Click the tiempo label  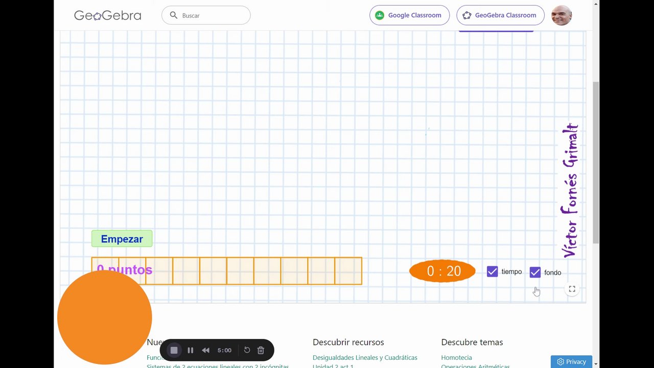[511, 272]
